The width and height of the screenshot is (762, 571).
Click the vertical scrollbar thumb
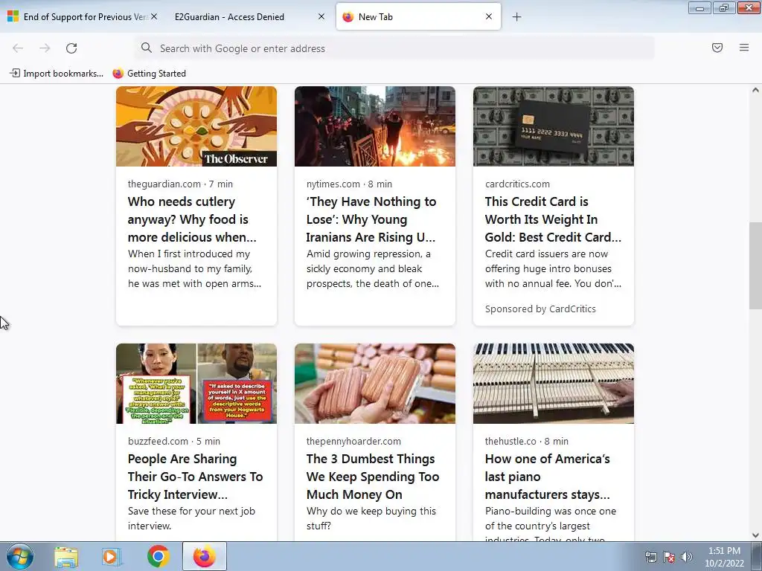[755, 266]
